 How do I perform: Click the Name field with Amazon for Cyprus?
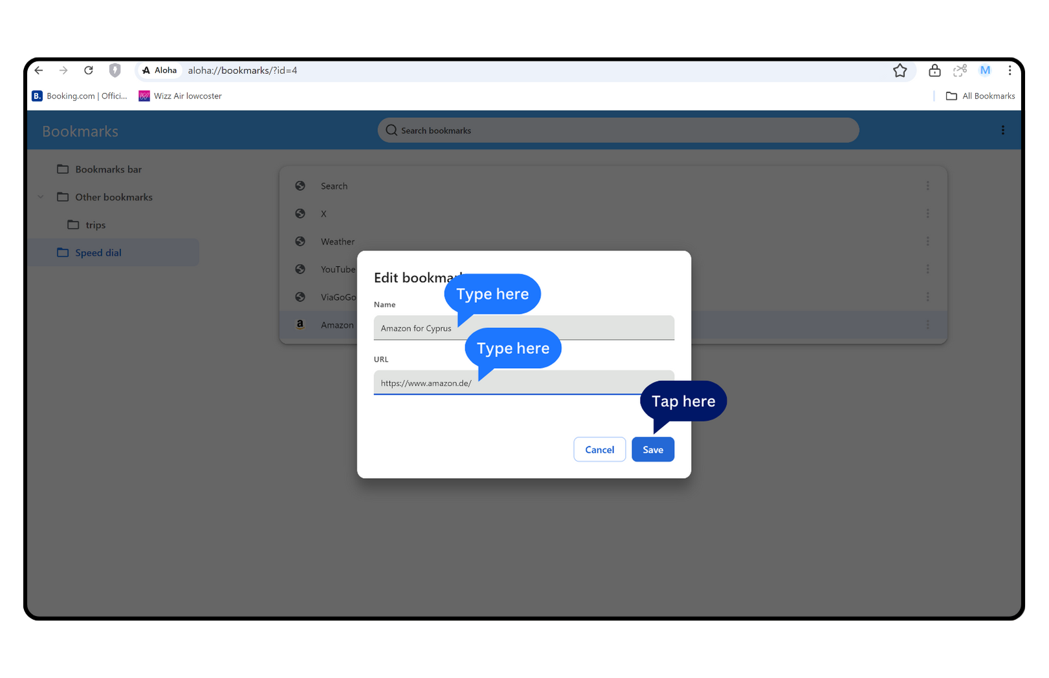(x=524, y=328)
